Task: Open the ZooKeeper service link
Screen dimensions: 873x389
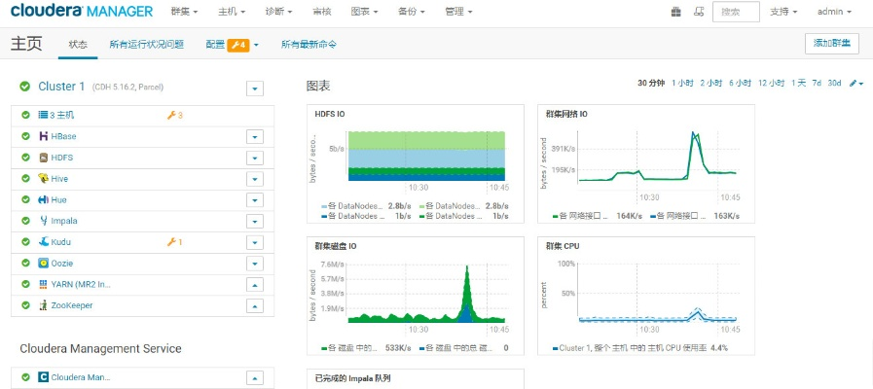Action: point(72,305)
